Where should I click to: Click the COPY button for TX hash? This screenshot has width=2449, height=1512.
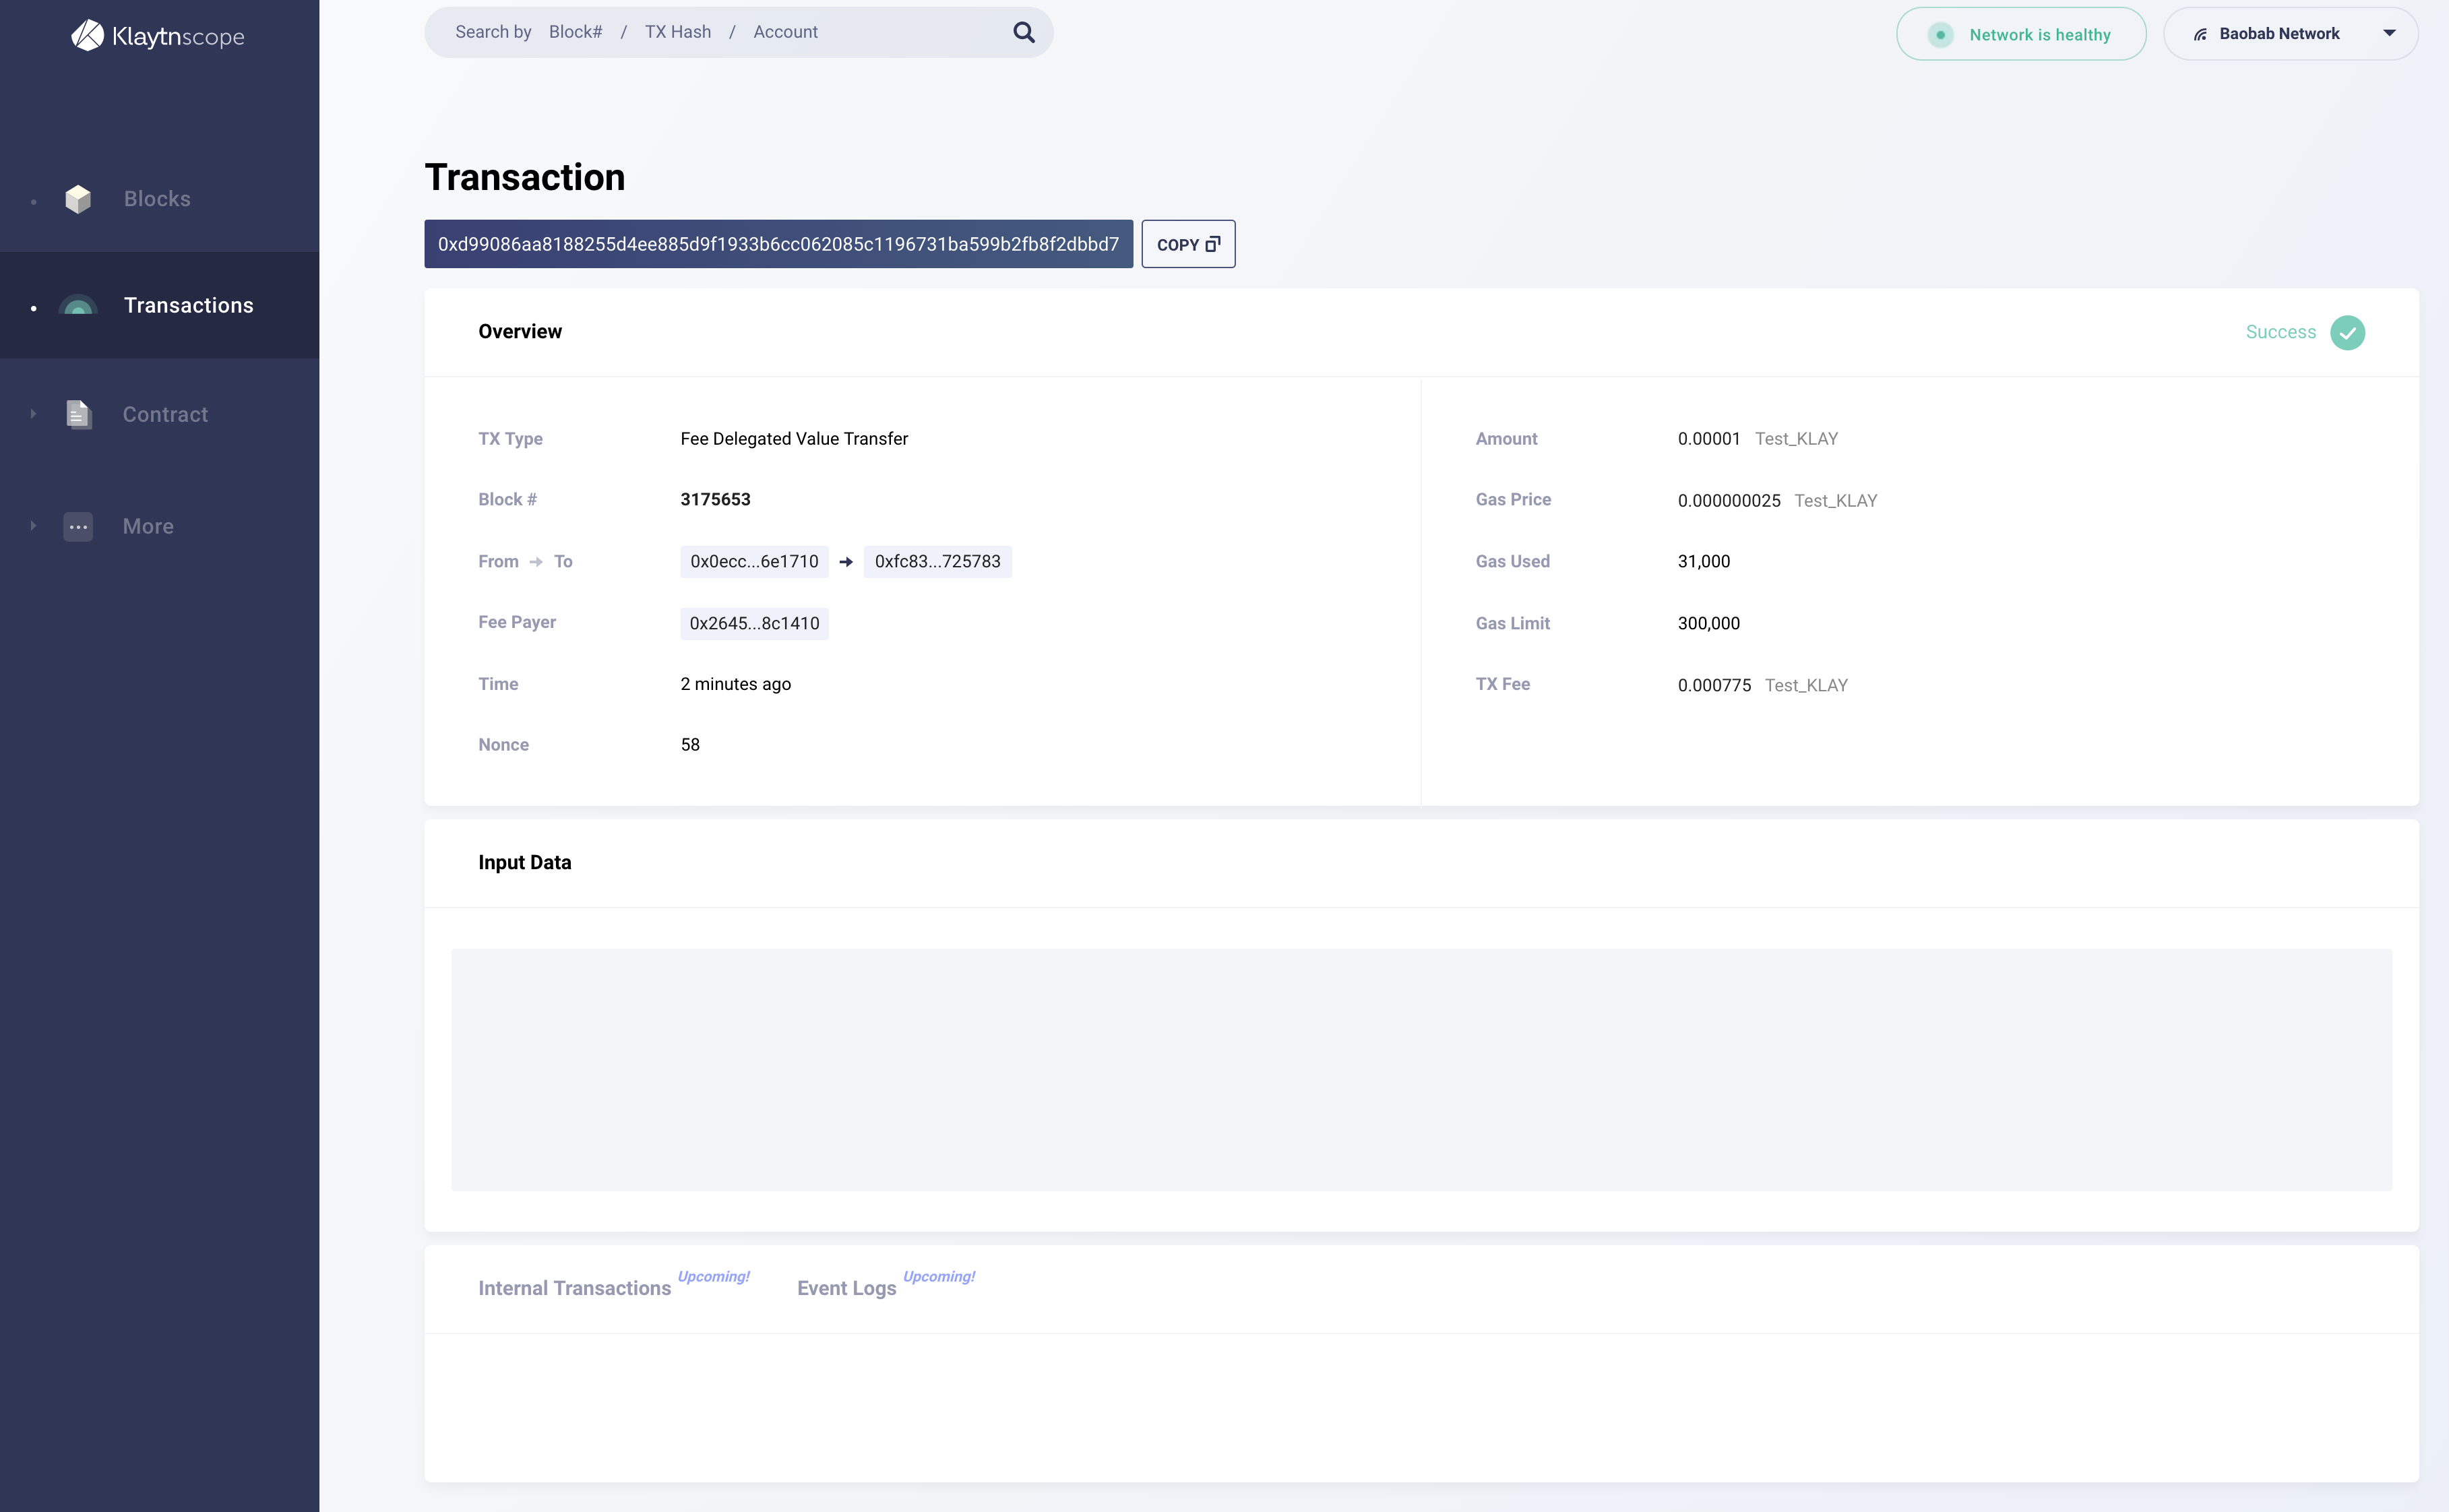tap(1187, 243)
